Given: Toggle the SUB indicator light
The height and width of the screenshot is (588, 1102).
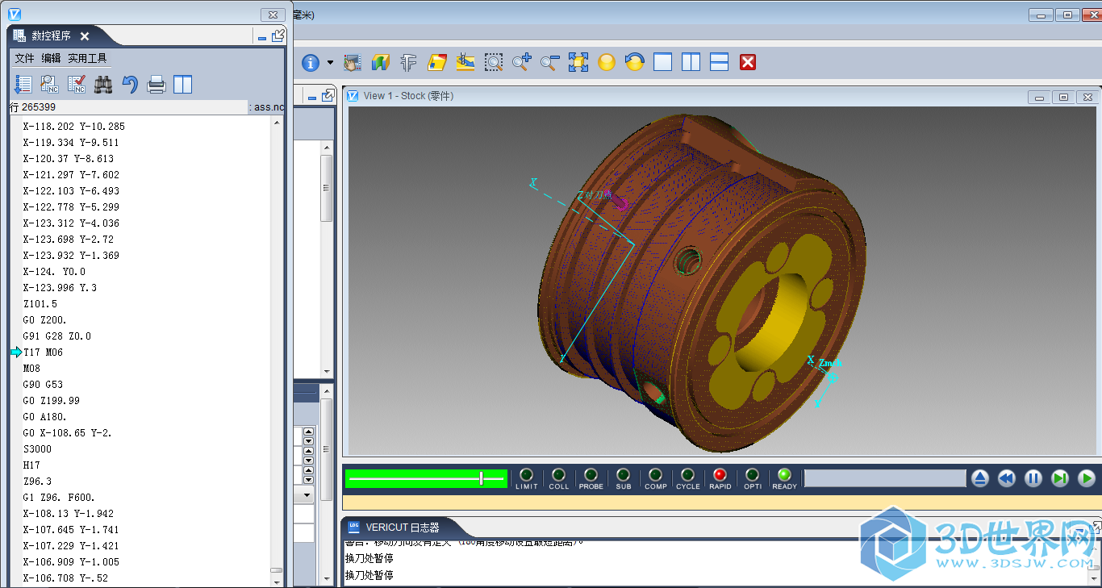Looking at the screenshot, I should click(624, 474).
